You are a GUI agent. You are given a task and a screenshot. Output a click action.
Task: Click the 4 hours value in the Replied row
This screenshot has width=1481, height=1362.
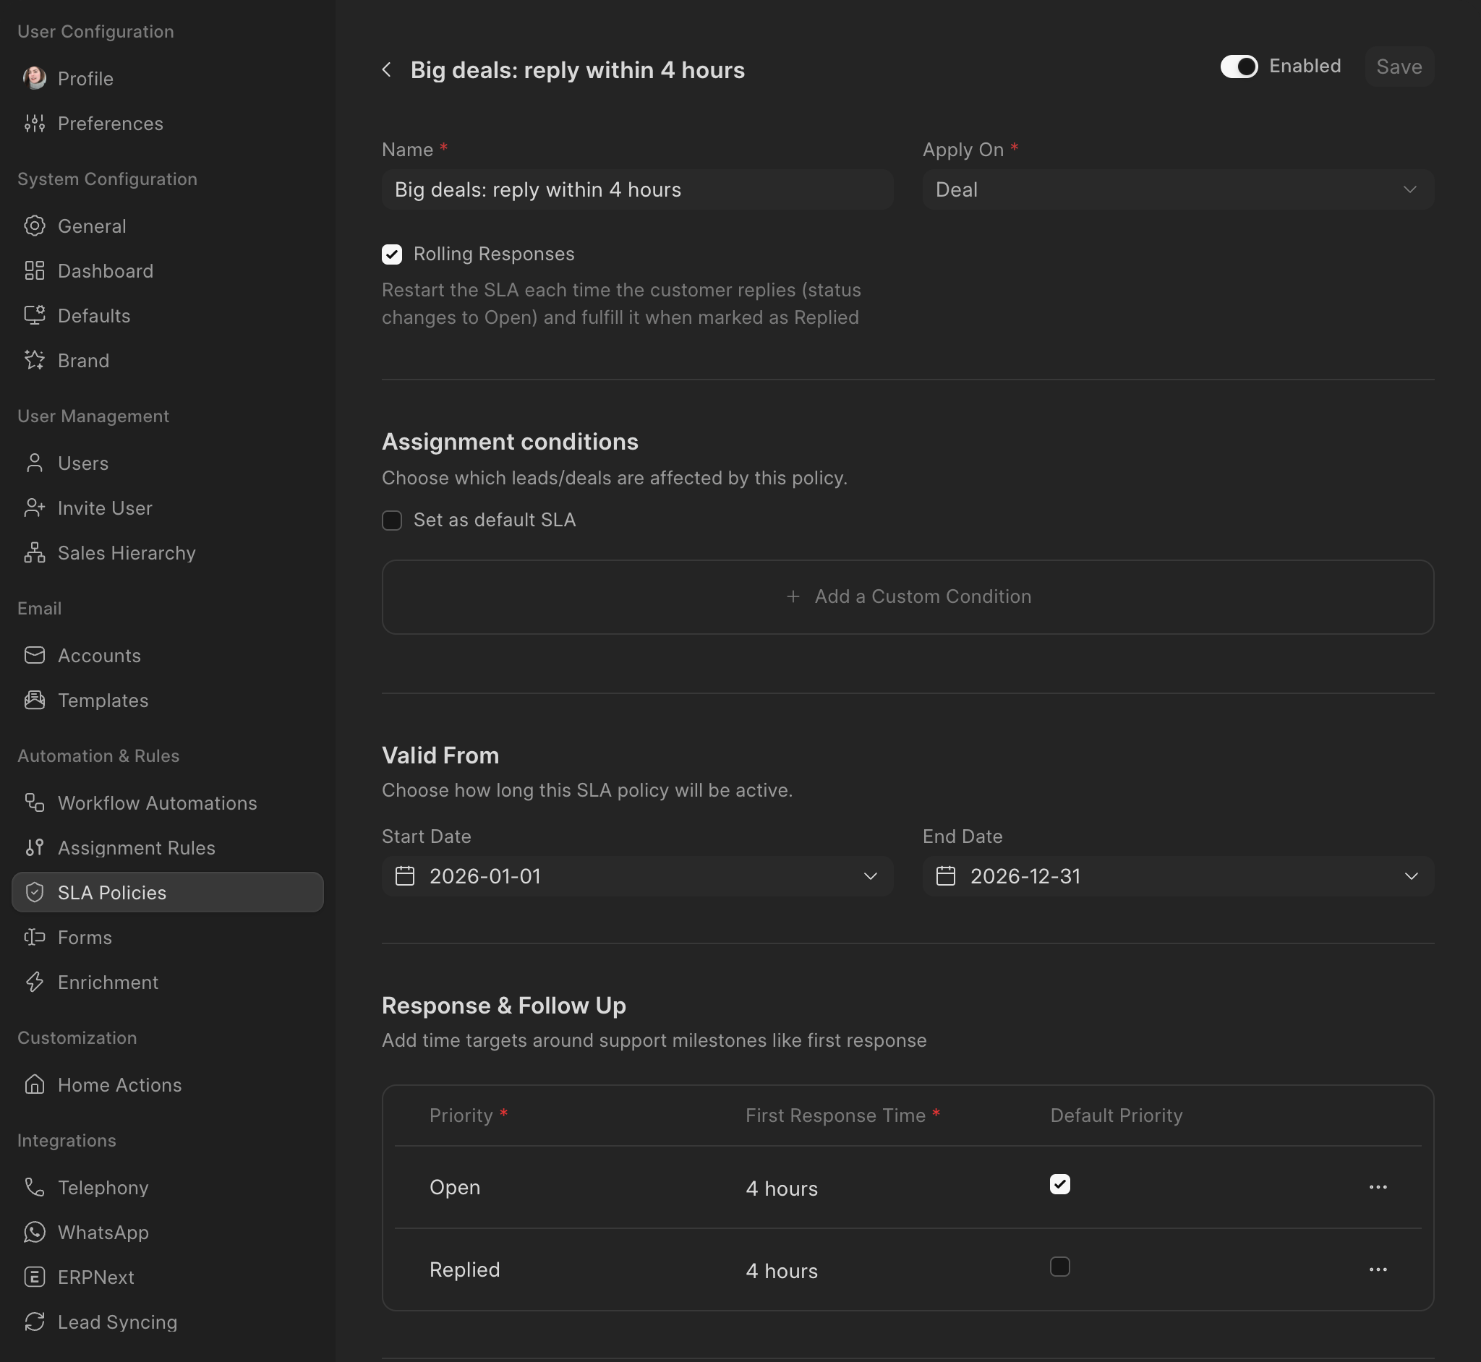(782, 1271)
